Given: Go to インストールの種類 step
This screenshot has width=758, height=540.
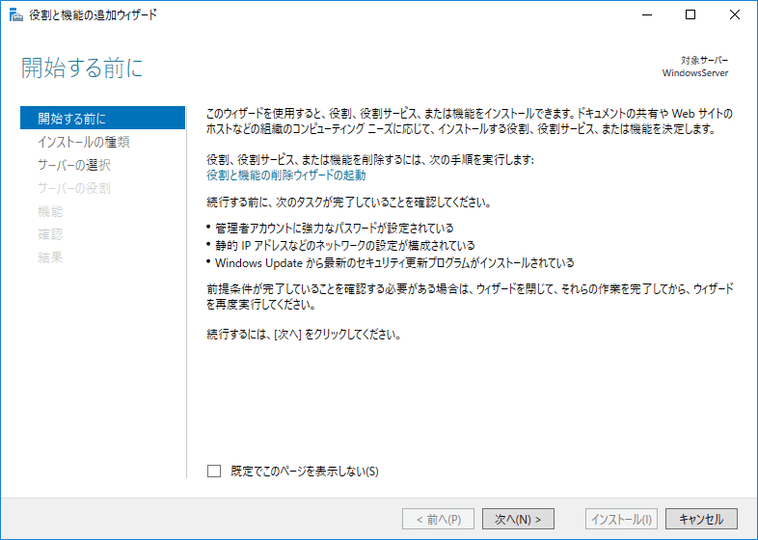Looking at the screenshot, I should pos(84,142).
